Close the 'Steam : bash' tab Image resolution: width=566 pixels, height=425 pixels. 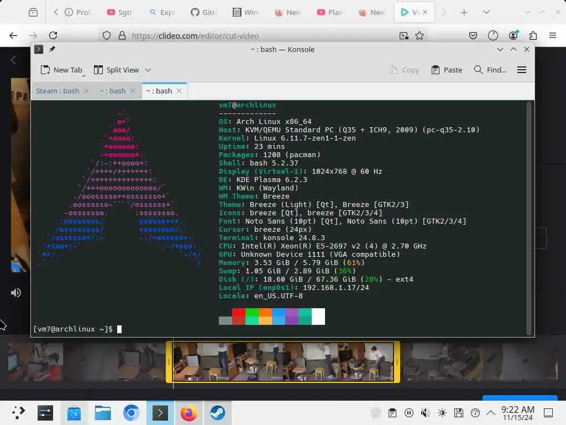tap(86, 91)
